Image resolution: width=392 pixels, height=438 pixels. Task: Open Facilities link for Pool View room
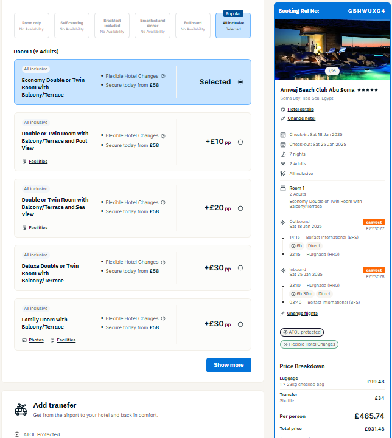coord(38,162)
